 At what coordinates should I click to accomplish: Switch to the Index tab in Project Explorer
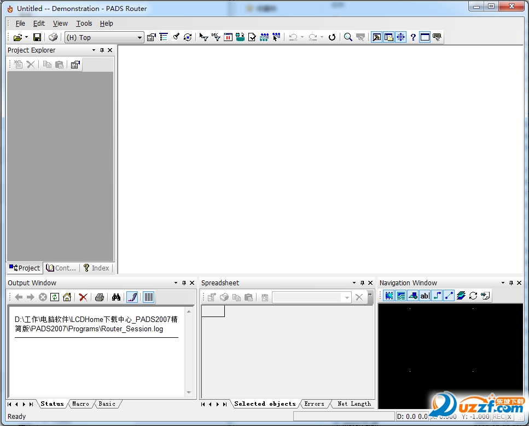pos(96,268)
